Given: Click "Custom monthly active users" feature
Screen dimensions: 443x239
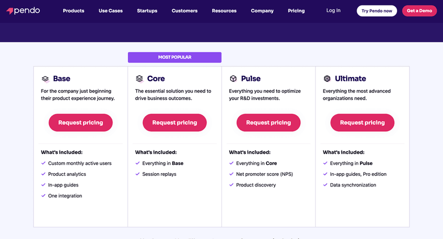Looking at the screenshot, I should [x=80, y=163].
